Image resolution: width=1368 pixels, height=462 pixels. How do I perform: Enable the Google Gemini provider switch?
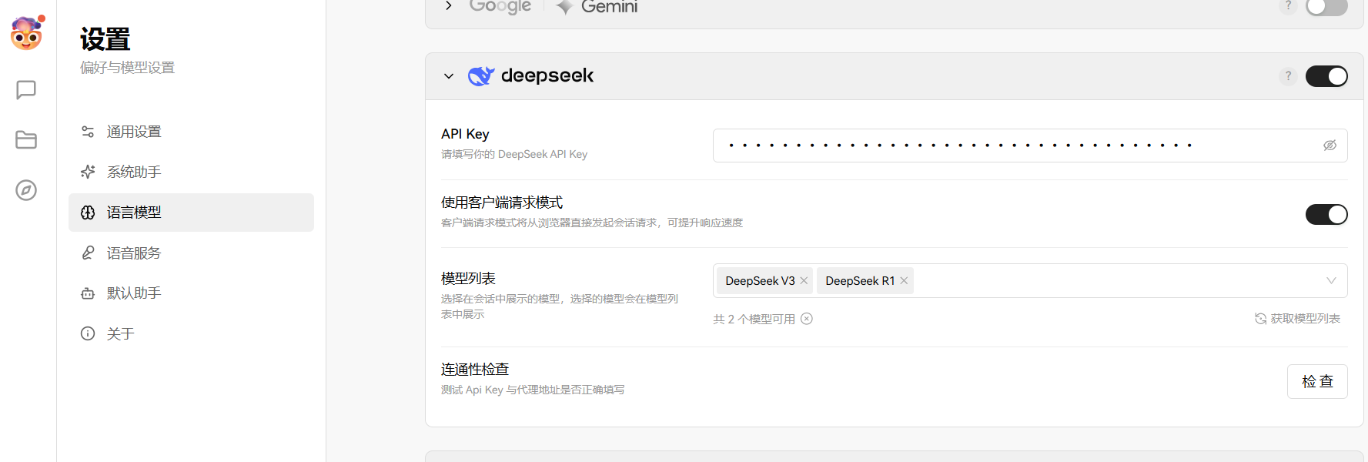point(1326,6)
